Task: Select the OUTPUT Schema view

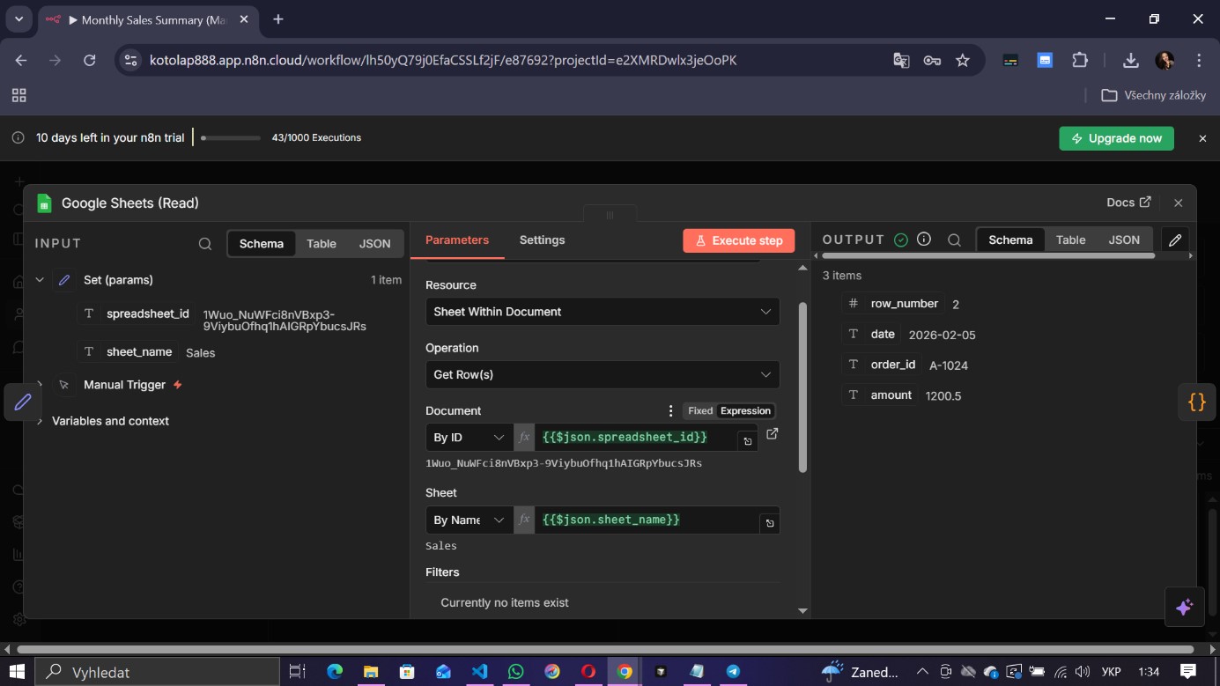Action: (x=1010, y=240)
